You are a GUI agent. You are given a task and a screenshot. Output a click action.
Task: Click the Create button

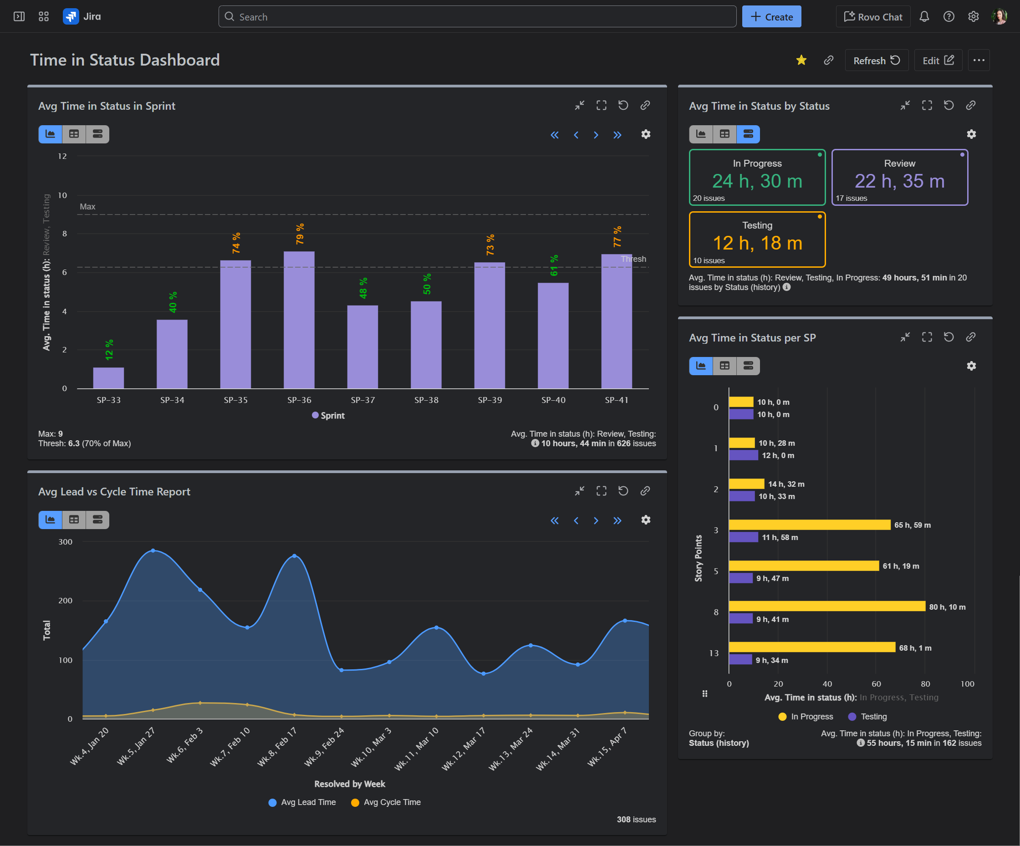click(x=771, y=16)
